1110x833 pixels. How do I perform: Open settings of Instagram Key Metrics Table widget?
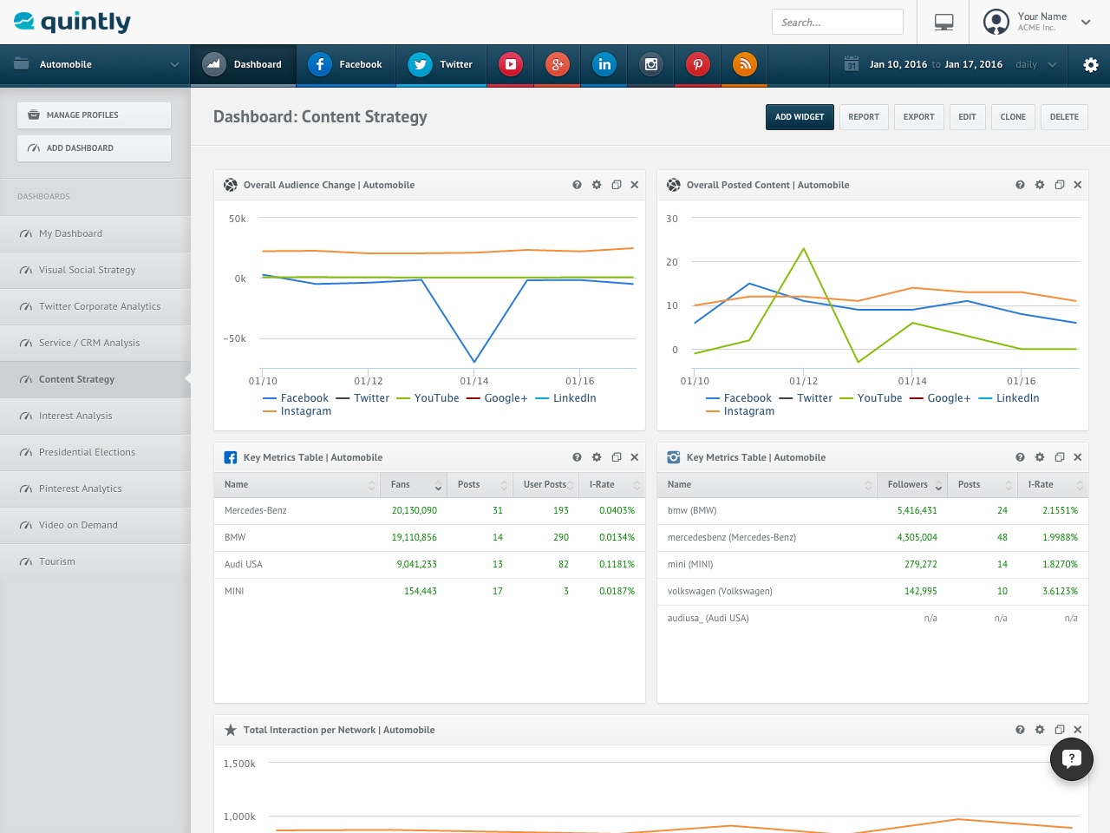[1040, 457]
